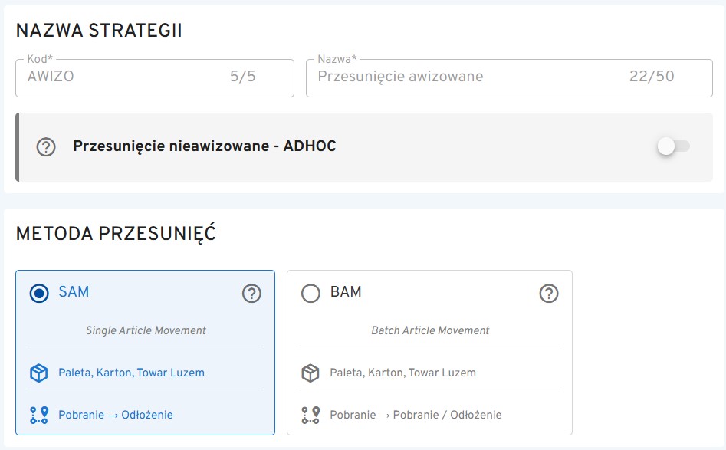Viewport: 726px width, 450px height.
Task: Click the SAM title text
Action: pyautogui.click(x=74, y=292)
